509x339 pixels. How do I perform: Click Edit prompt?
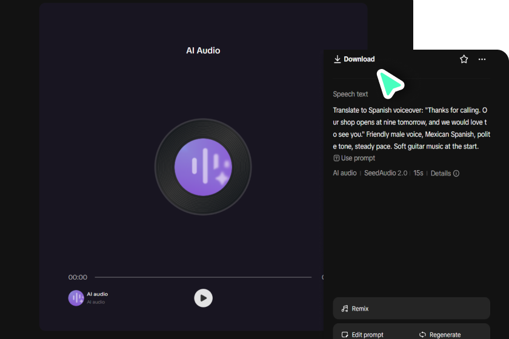(362, 334)
